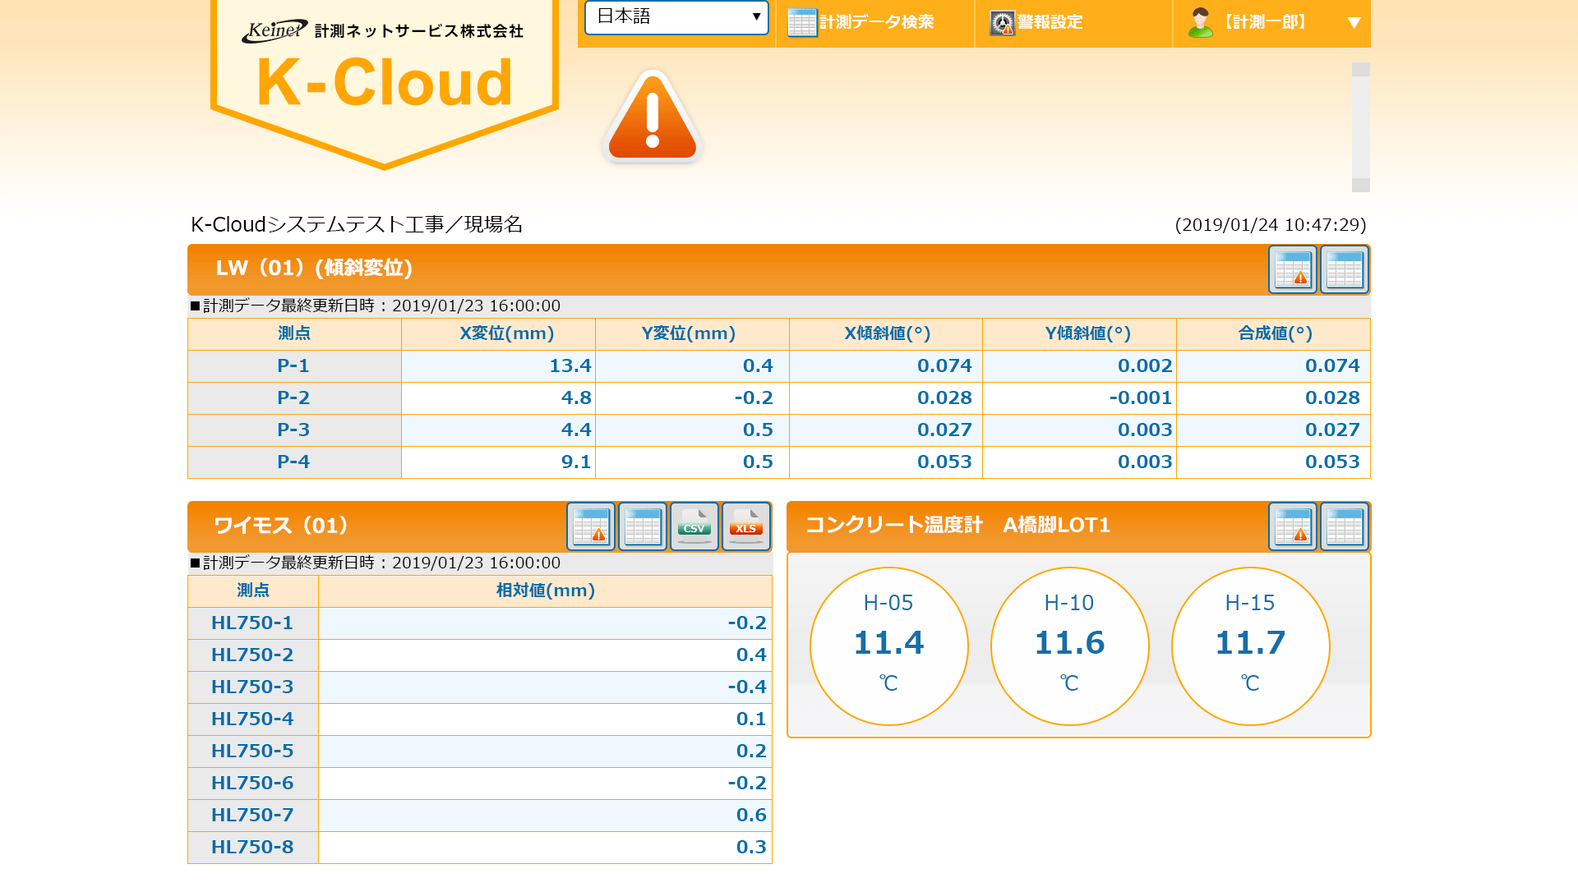Click the alert panel scrollbar track
Screen dimensions: 1578x887
tap(1361, 127)
